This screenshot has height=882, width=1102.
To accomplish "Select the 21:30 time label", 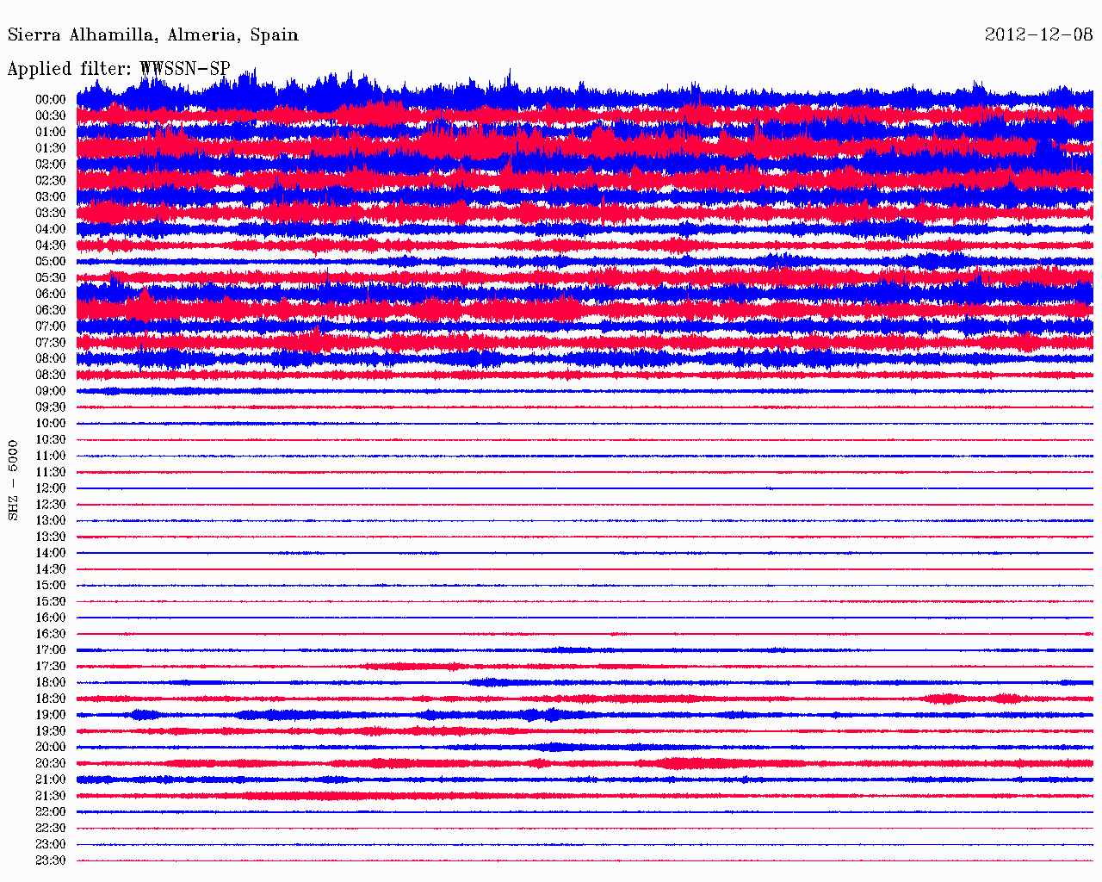I will 51,797.
